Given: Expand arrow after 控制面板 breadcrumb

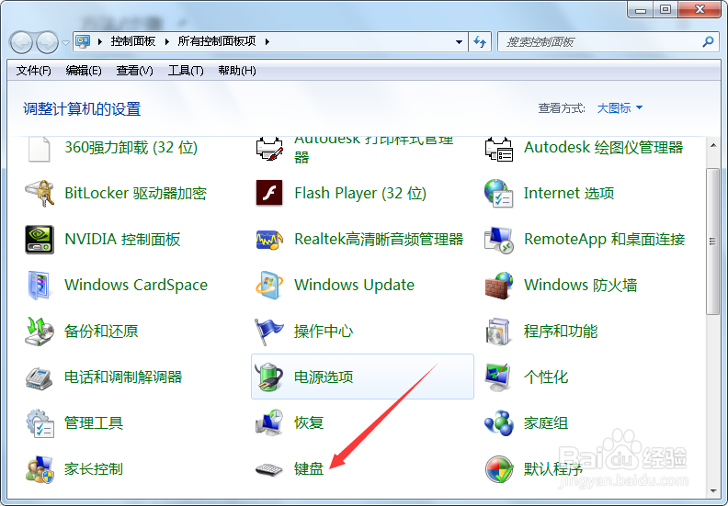Looking at the screenshot, I should pyautogui.click(x=166, y=41).
